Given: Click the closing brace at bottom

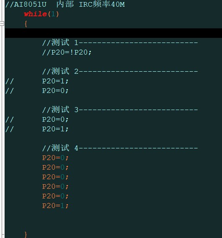Looking at the screenshot, I should [26, 235].
